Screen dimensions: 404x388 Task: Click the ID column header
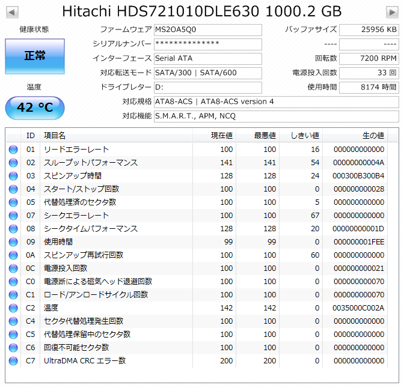tap(31, 135)
